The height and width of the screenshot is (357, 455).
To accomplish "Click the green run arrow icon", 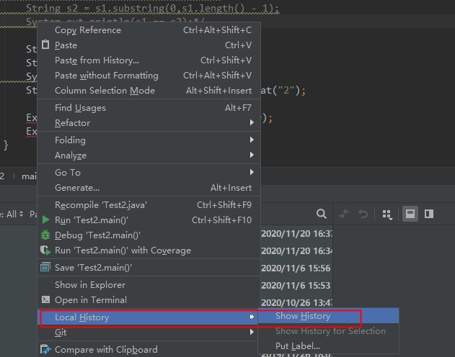I will [x=45, y=220].
